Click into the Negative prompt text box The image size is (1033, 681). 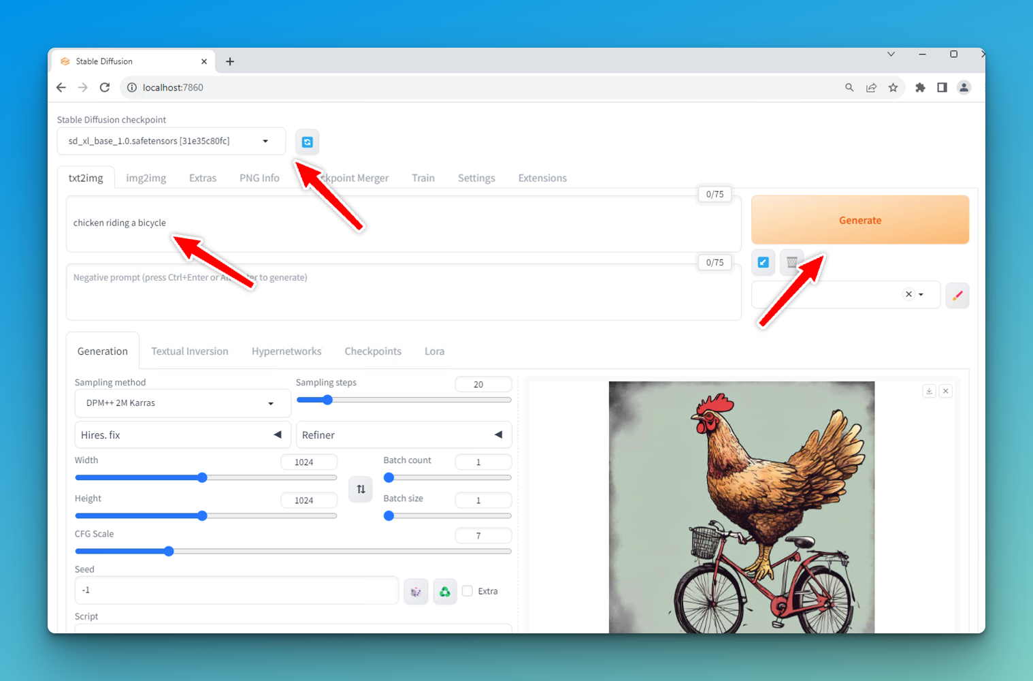click(x=403, y=293)
